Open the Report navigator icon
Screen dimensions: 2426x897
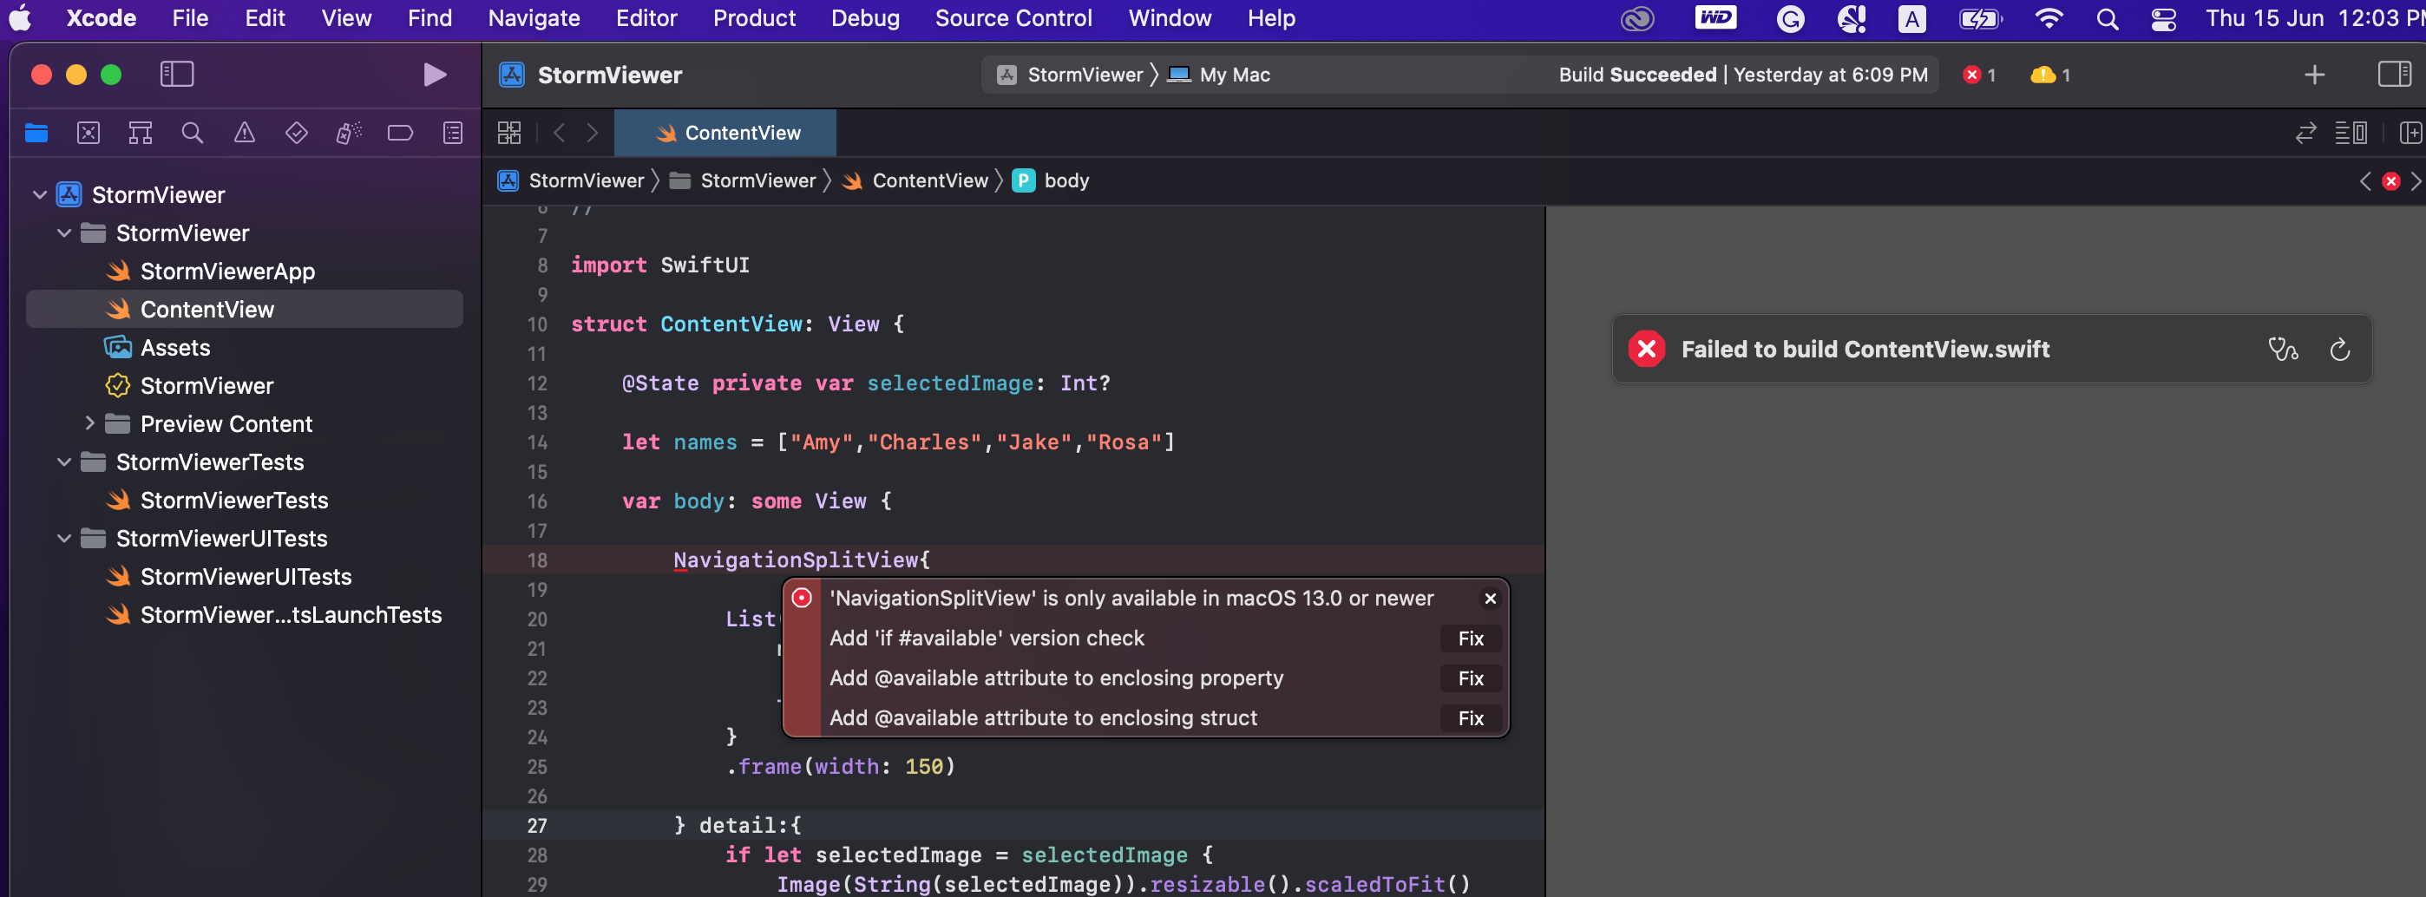click(453, 133)
